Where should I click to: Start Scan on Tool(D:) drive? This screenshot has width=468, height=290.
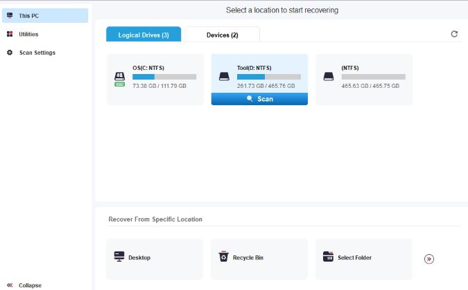(x=259, y=99)
